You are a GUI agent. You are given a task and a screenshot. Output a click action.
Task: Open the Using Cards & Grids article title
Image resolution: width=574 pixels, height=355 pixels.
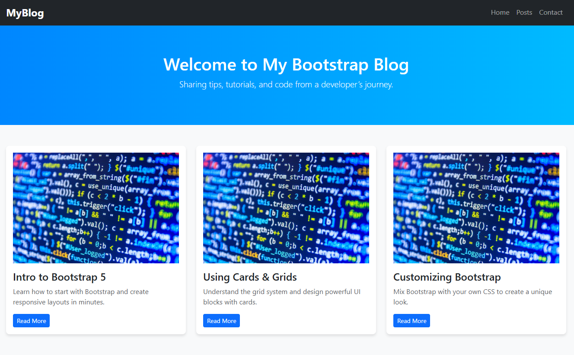(250, 277)
